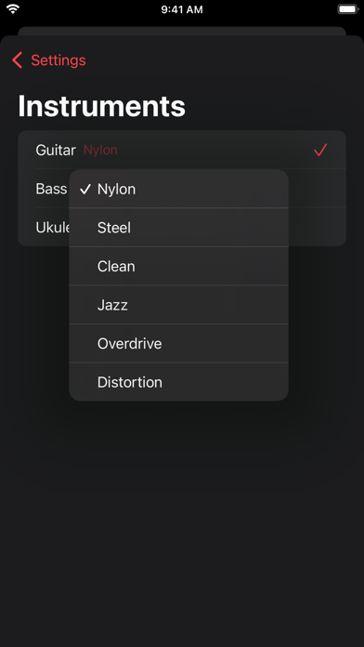Dismiss the menu by tapping empty dark area

point(182,516)
